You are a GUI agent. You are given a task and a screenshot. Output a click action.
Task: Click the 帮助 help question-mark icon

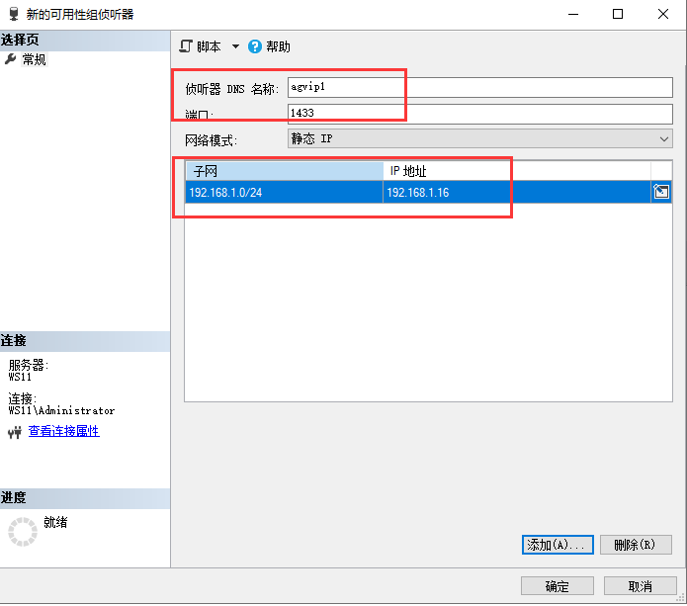click(x=255, y=46)
